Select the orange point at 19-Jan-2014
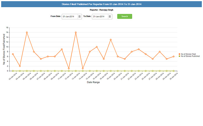 tap(111, 40)
